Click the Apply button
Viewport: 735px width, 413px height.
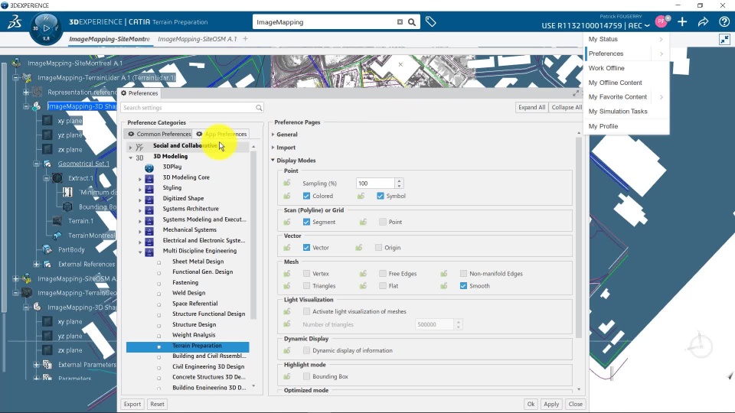click(x=551, y=404)
